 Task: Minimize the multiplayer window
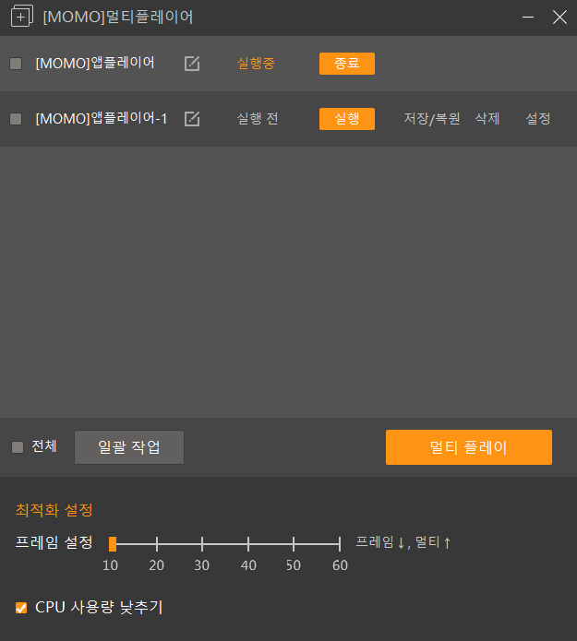click(x=528, y=17)
